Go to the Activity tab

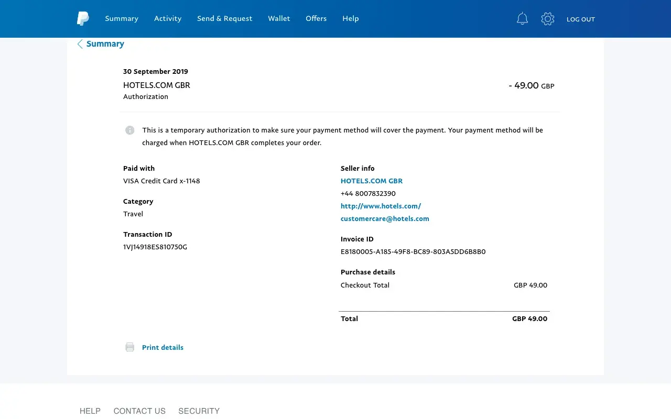pos(168,19)
